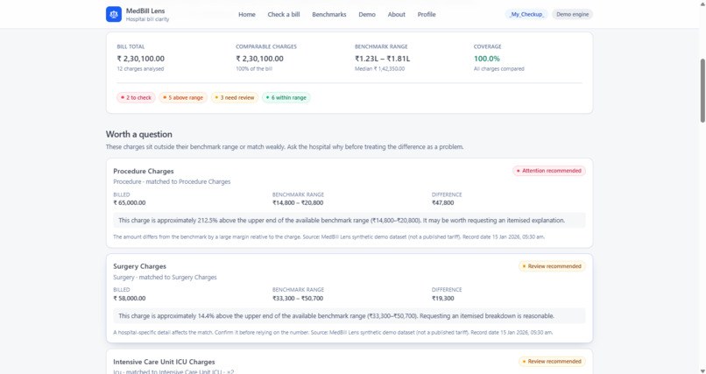Click the Procedure Charges card title
706x374 pixels.
[x=143, y=171]
